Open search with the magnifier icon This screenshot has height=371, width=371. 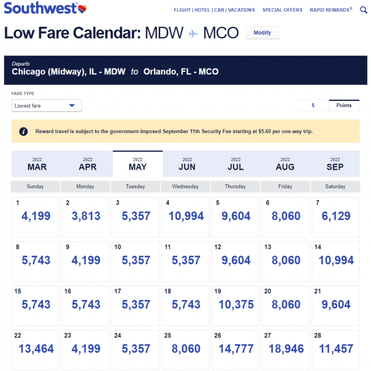pos(363,10)
